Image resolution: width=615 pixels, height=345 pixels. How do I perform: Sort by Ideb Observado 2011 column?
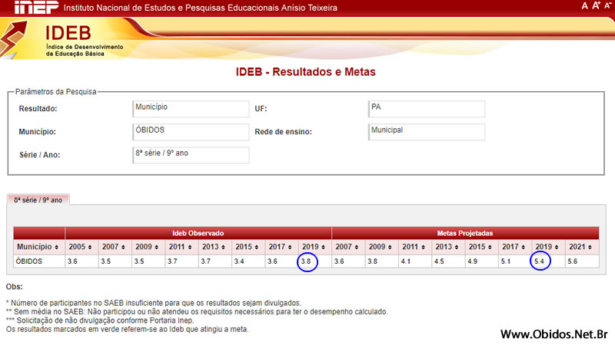181,247
